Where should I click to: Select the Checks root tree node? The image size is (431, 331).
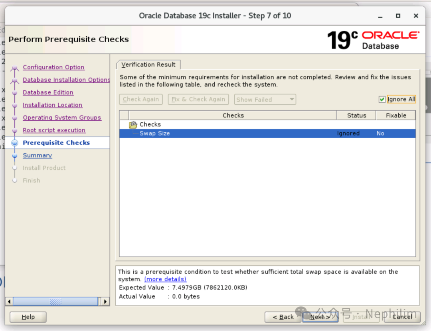tap(150, 124)
